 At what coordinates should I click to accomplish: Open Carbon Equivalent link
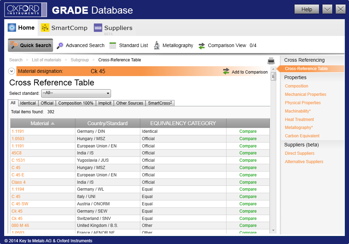302,136
